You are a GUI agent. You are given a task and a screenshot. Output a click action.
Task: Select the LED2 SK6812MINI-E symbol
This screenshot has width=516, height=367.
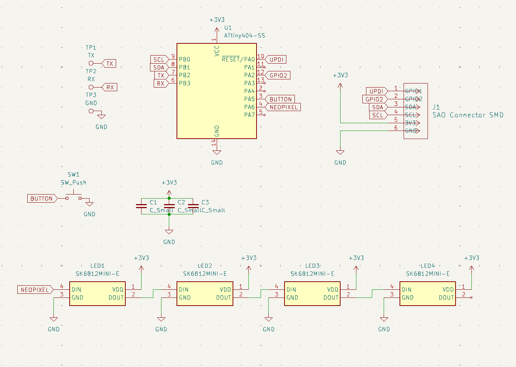[205, 293]
